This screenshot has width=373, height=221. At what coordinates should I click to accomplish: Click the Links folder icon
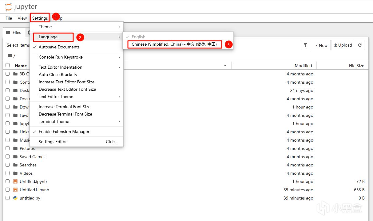(x=15, y=132)
